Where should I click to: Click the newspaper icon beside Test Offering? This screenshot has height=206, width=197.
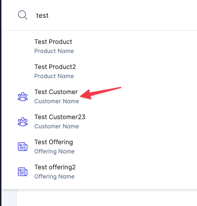tap(23, 147)
